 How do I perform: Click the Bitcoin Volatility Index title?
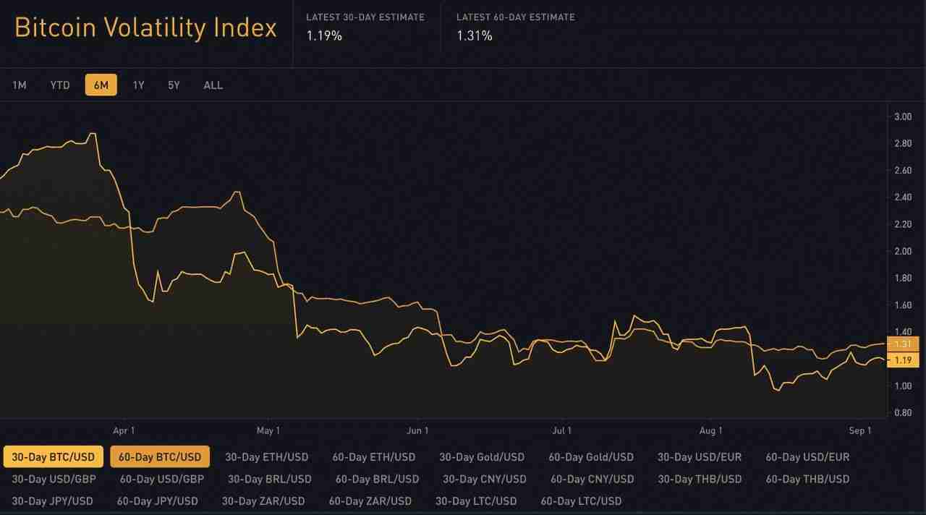pos(145,28)
